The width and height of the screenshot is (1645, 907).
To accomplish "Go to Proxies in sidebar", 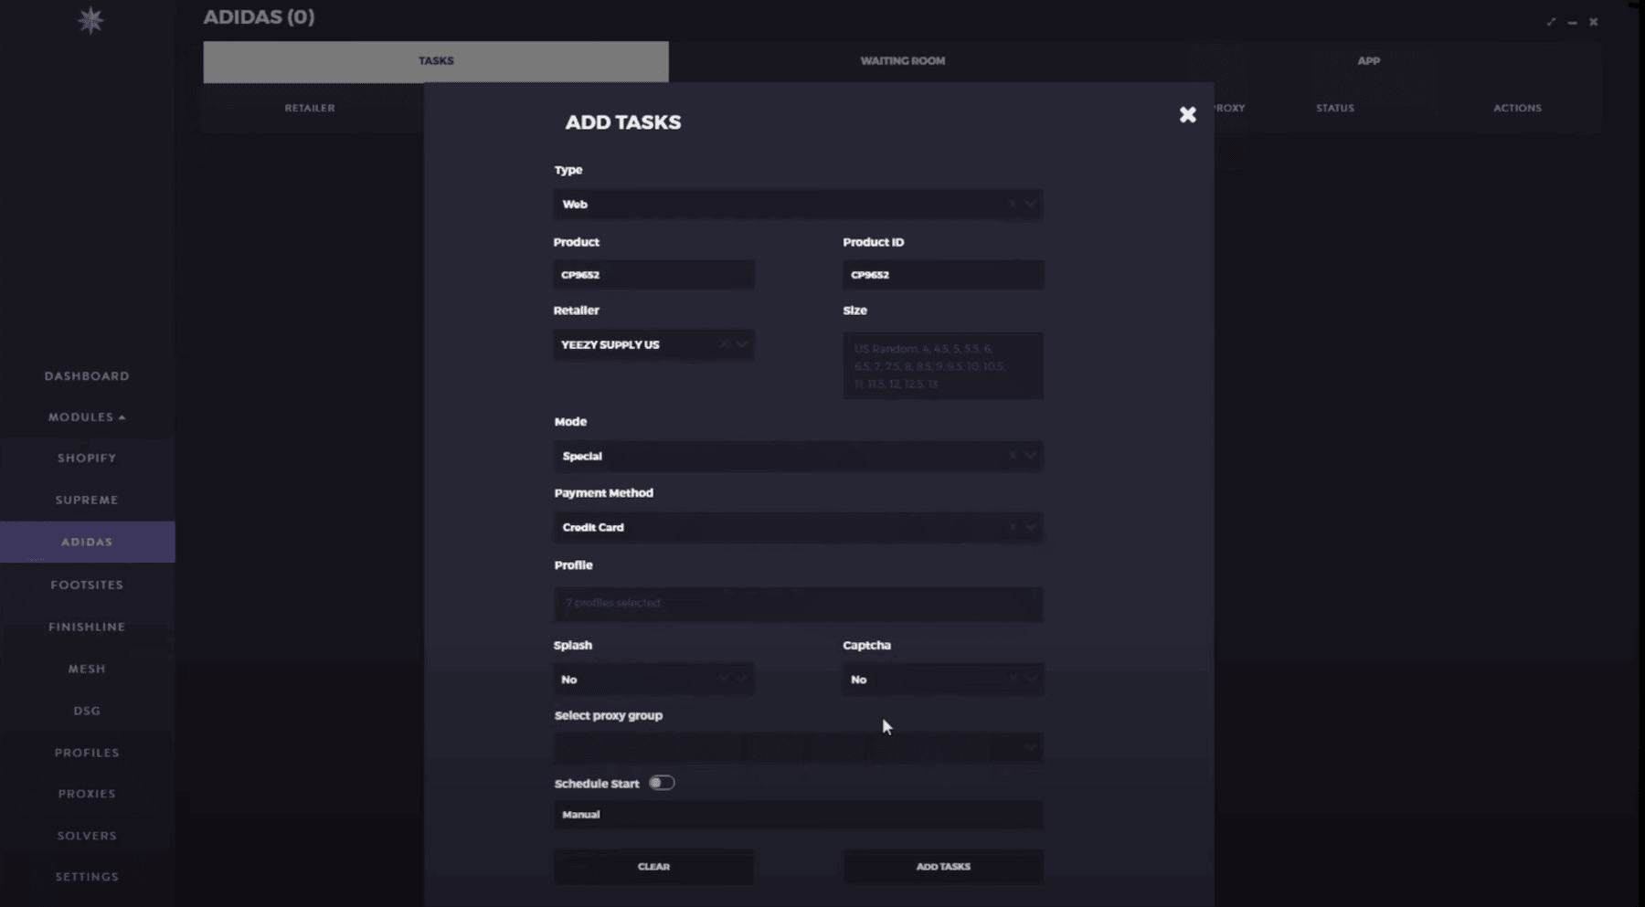I will (87, 794).
